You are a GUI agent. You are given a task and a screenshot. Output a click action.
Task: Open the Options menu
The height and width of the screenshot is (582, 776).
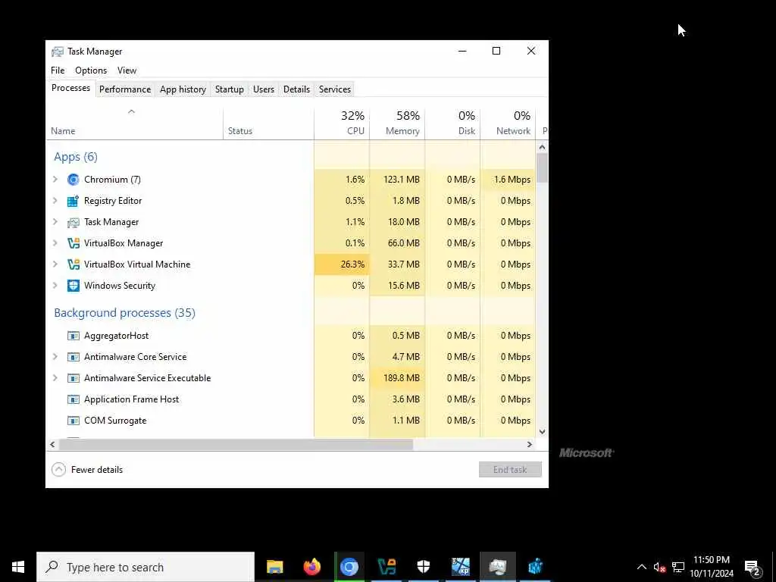pyautogui.click(x=91, y=70)
